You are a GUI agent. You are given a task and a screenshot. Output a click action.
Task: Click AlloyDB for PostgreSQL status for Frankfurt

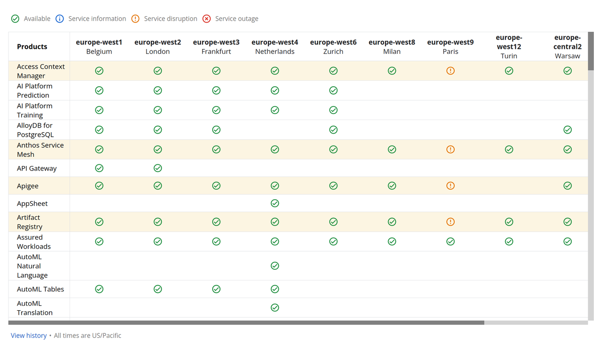point(216,130)
